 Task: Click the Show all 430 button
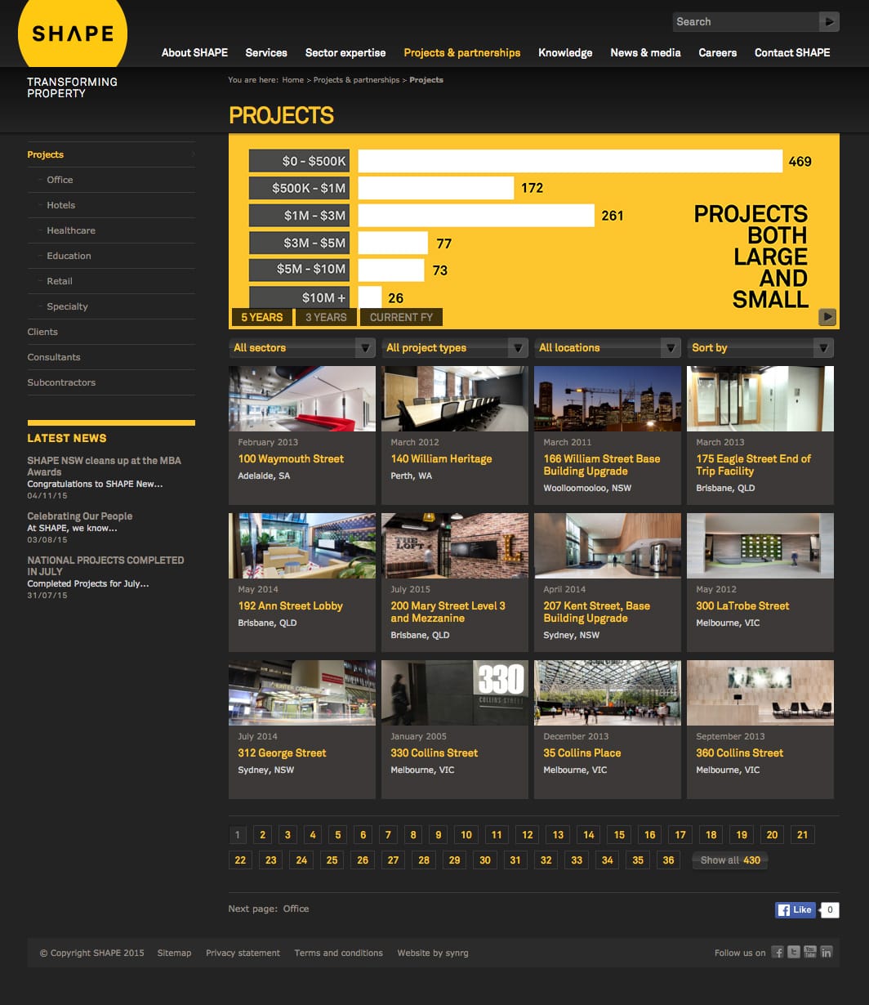click(x=730, y=860)
